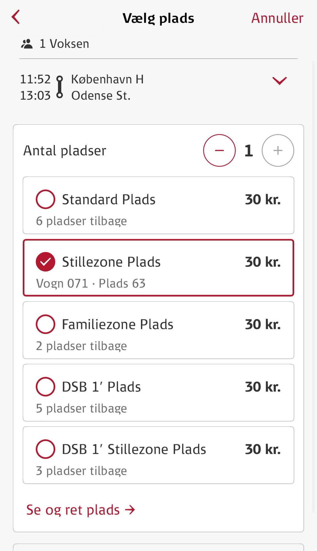The image size is (317, 551).
Task: Tap the arrow icon after Se og ret plads
Action: pyautogui.click(x=130, y=510)
